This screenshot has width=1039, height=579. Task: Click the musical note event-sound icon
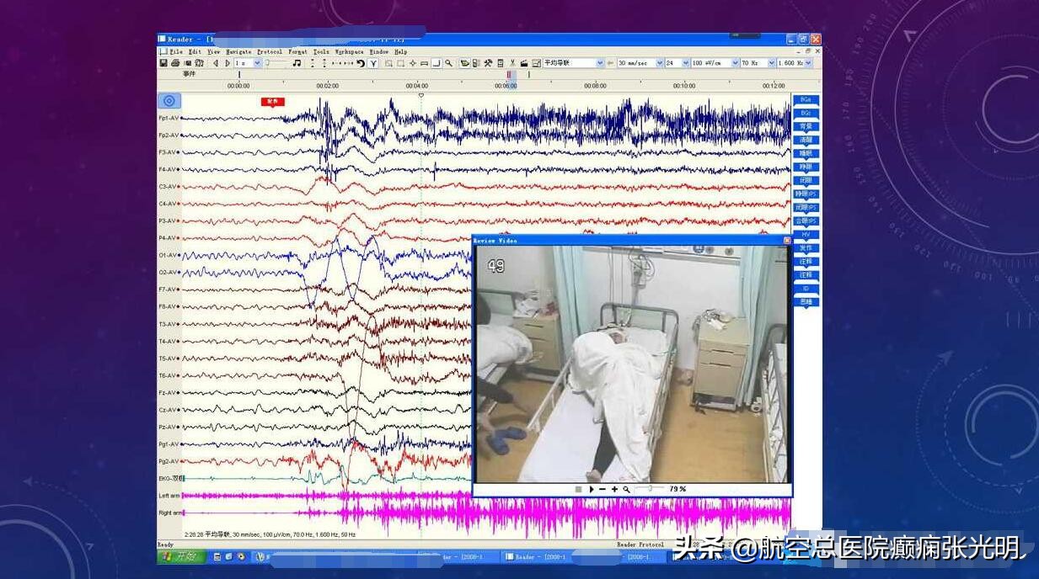click(297, 62)
